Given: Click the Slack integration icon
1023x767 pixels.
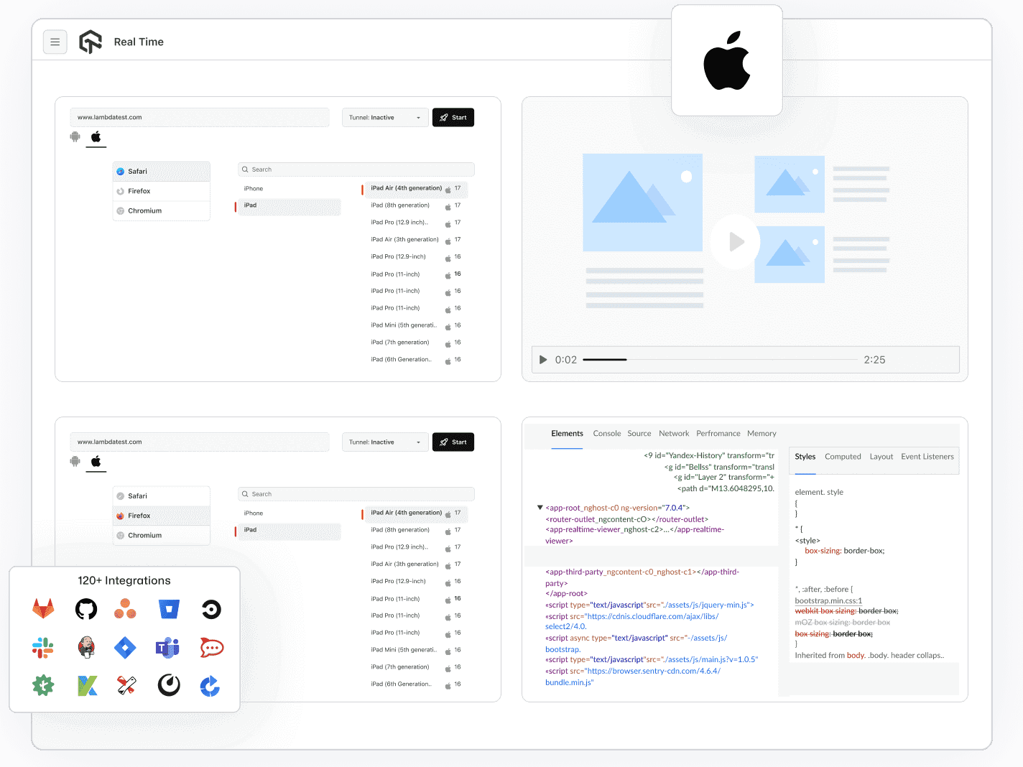Looking at the screenshot, I should coord(43,648).
